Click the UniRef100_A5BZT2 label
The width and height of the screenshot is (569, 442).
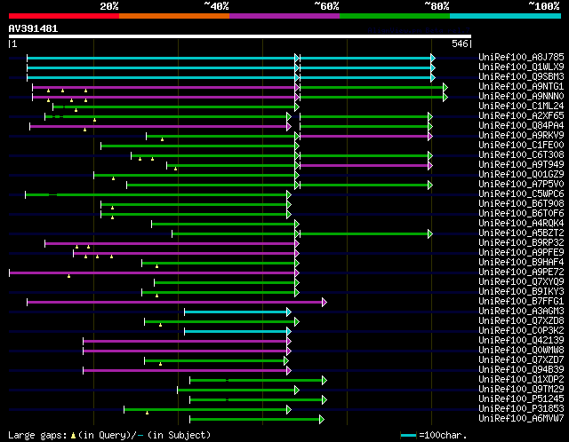pos(521,233)
